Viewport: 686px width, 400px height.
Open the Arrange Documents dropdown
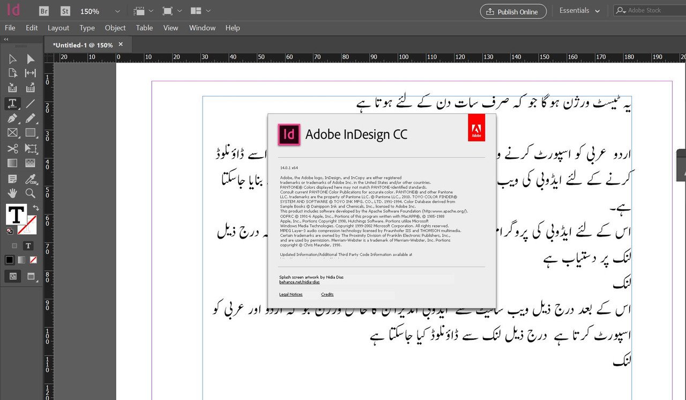[x=200, y=11]
